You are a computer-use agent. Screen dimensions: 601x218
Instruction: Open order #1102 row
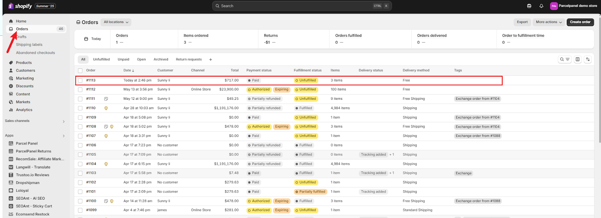(x=334, y=182)
